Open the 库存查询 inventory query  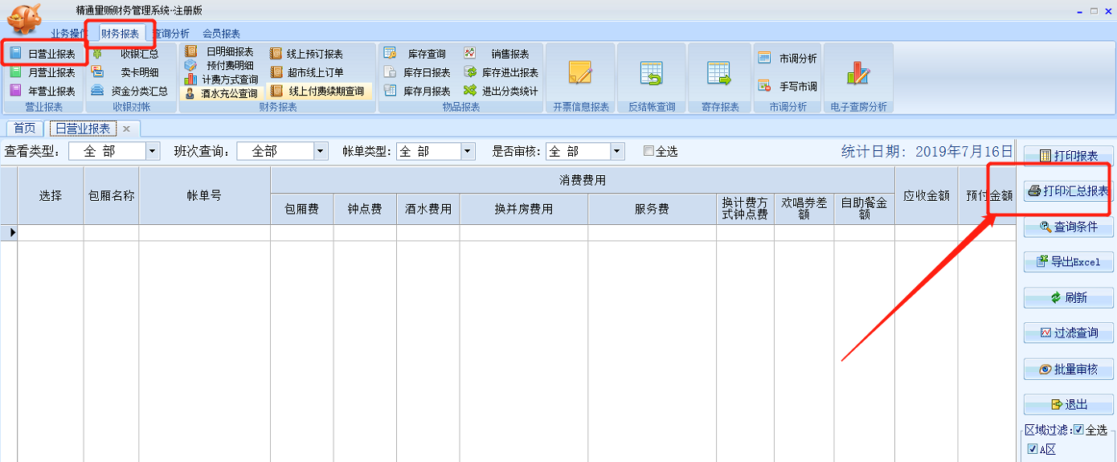click(x=416, y=54)
